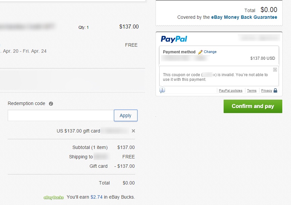This screenshot has width=291, height=205.
Task: Open the PayPal notification bubble icon
Action: [162, 90]
